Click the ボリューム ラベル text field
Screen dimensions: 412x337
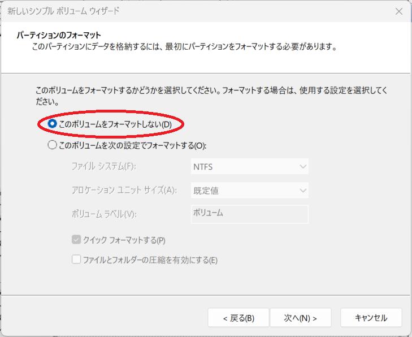click(250, 214)
